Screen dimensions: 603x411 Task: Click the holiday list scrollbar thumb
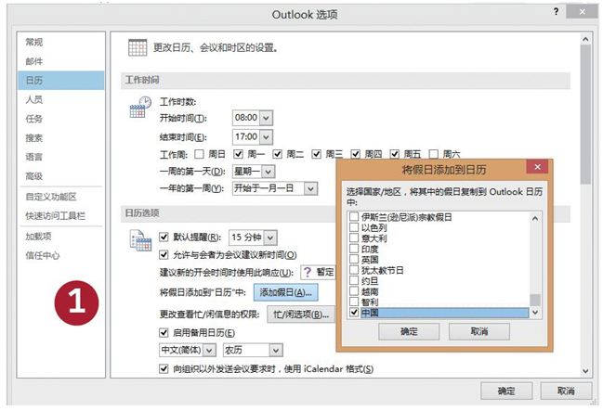coord(535,300)
